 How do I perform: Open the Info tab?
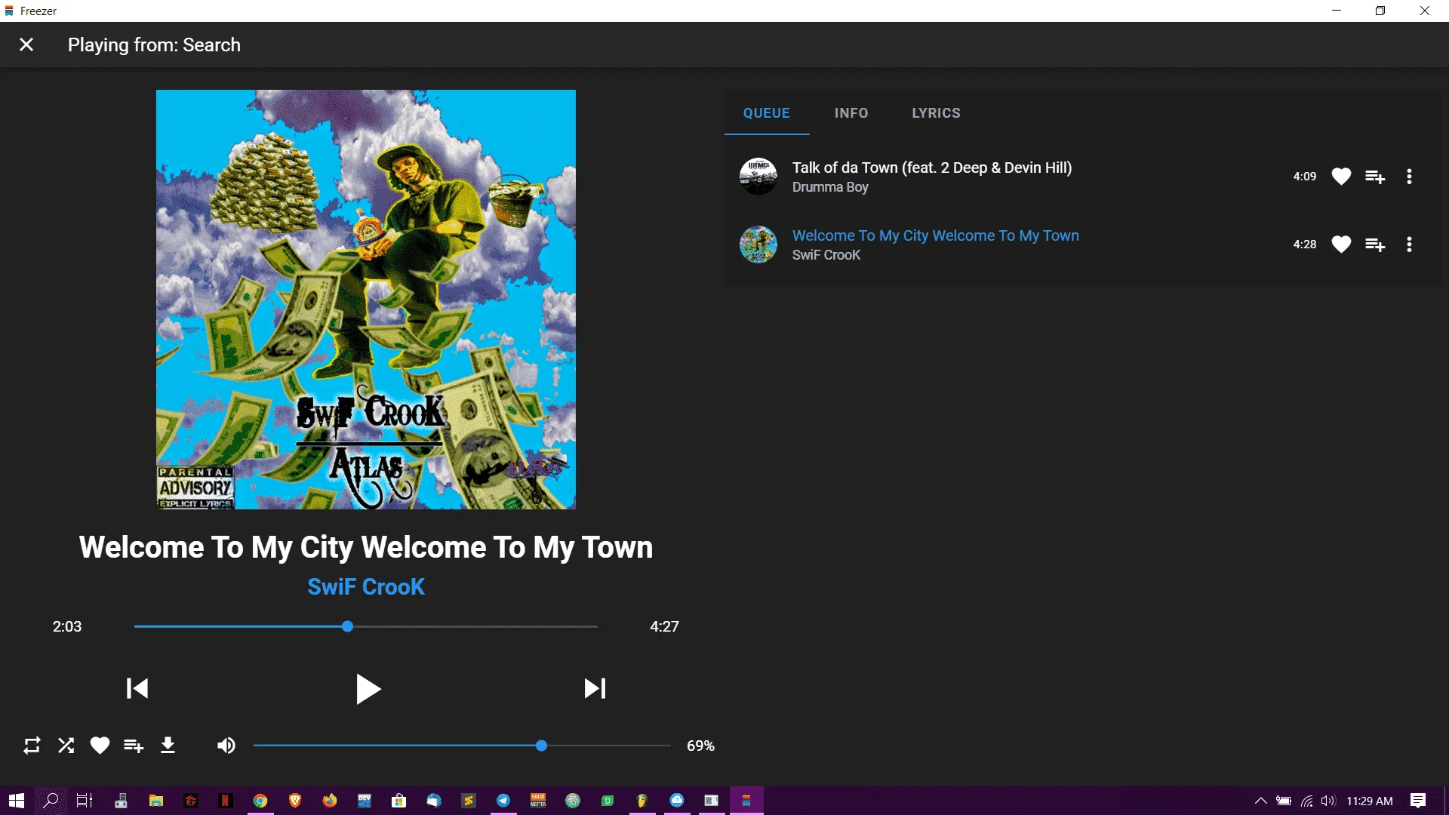click(x=851, y=113)
